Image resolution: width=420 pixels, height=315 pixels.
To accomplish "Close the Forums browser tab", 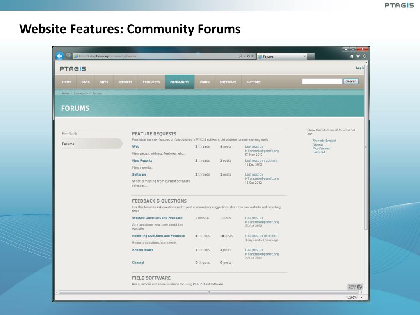I will coord(304,57).
